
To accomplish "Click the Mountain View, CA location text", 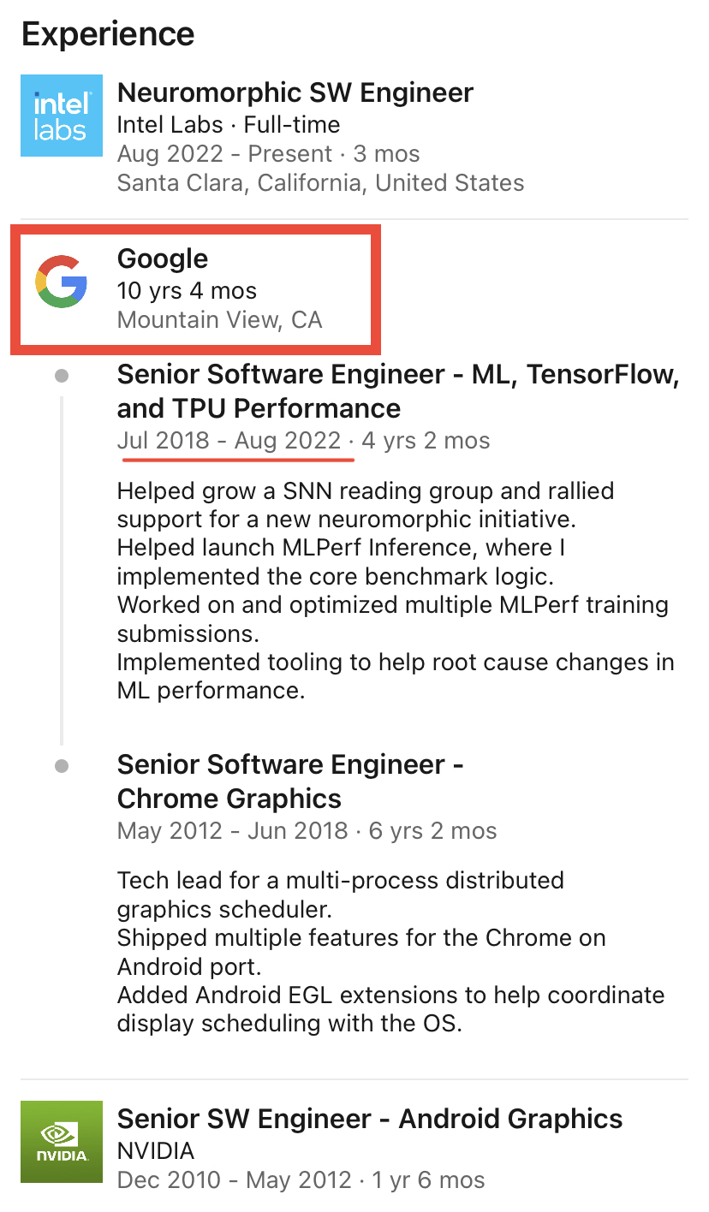I will pyautogui.click(x=219, y=320).
